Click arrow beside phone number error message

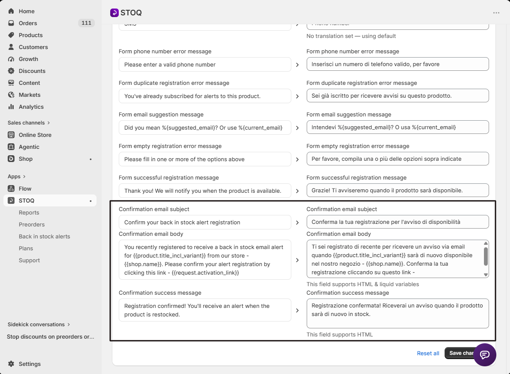[297, 64]
